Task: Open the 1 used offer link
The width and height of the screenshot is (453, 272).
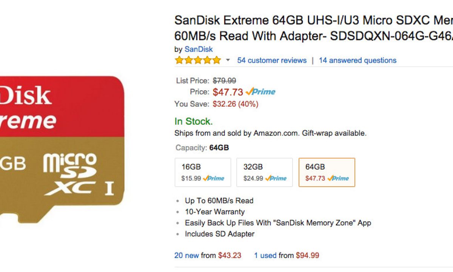Action: tap(265, 256)
